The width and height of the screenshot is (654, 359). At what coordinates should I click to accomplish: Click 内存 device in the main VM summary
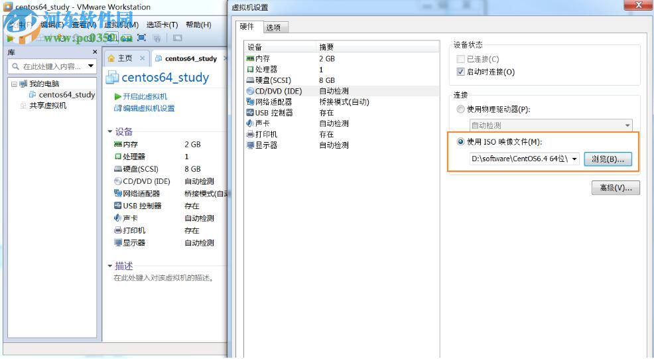[126, 145]
